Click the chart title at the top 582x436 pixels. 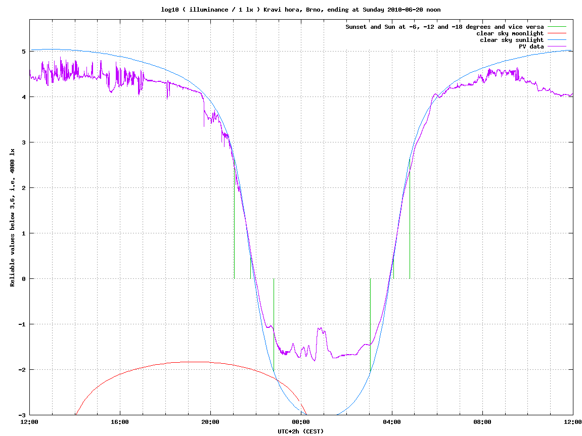click(301, 10)
